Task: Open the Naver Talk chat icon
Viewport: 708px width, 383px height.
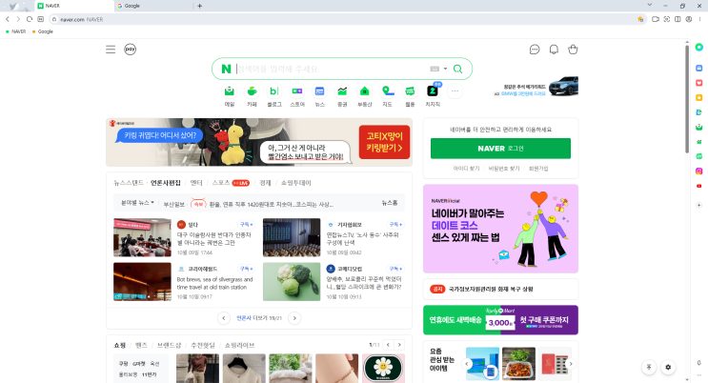Action: 535,50
